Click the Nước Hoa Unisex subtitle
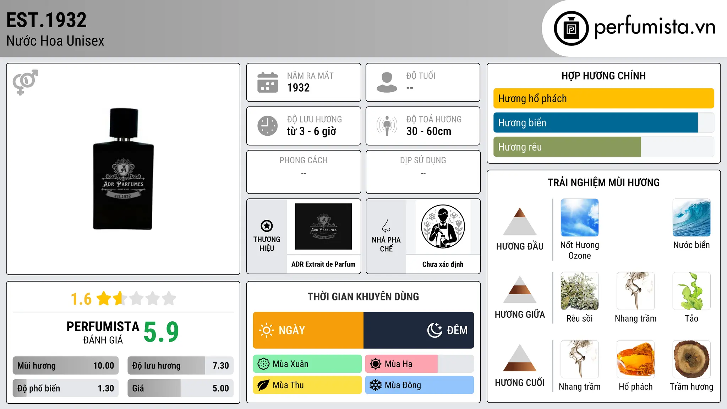 (55, 41)
